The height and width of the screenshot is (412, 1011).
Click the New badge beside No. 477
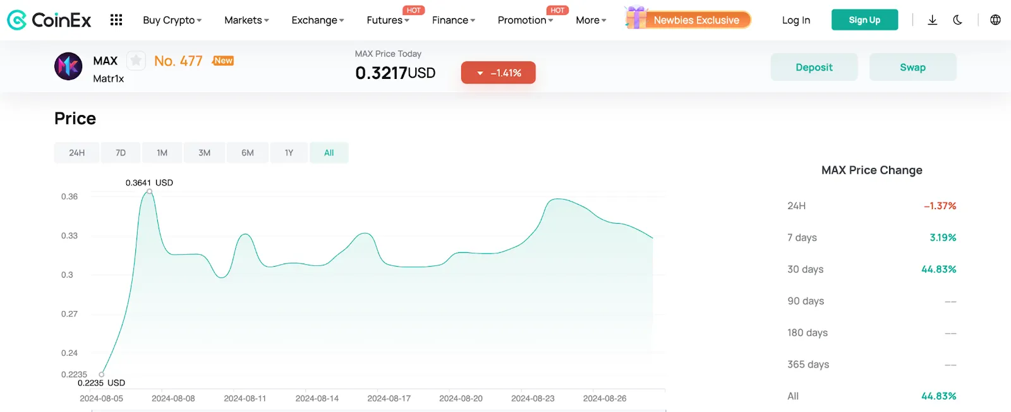pos(223,61)
